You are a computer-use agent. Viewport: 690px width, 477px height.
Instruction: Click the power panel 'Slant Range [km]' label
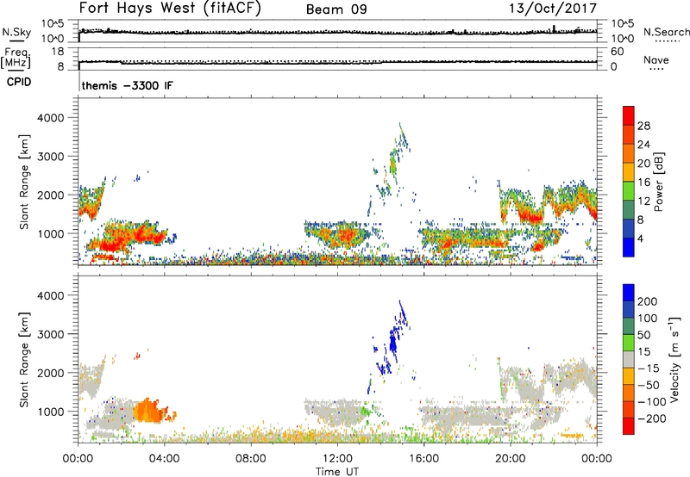pyautogui.click(x=24, y=182)
